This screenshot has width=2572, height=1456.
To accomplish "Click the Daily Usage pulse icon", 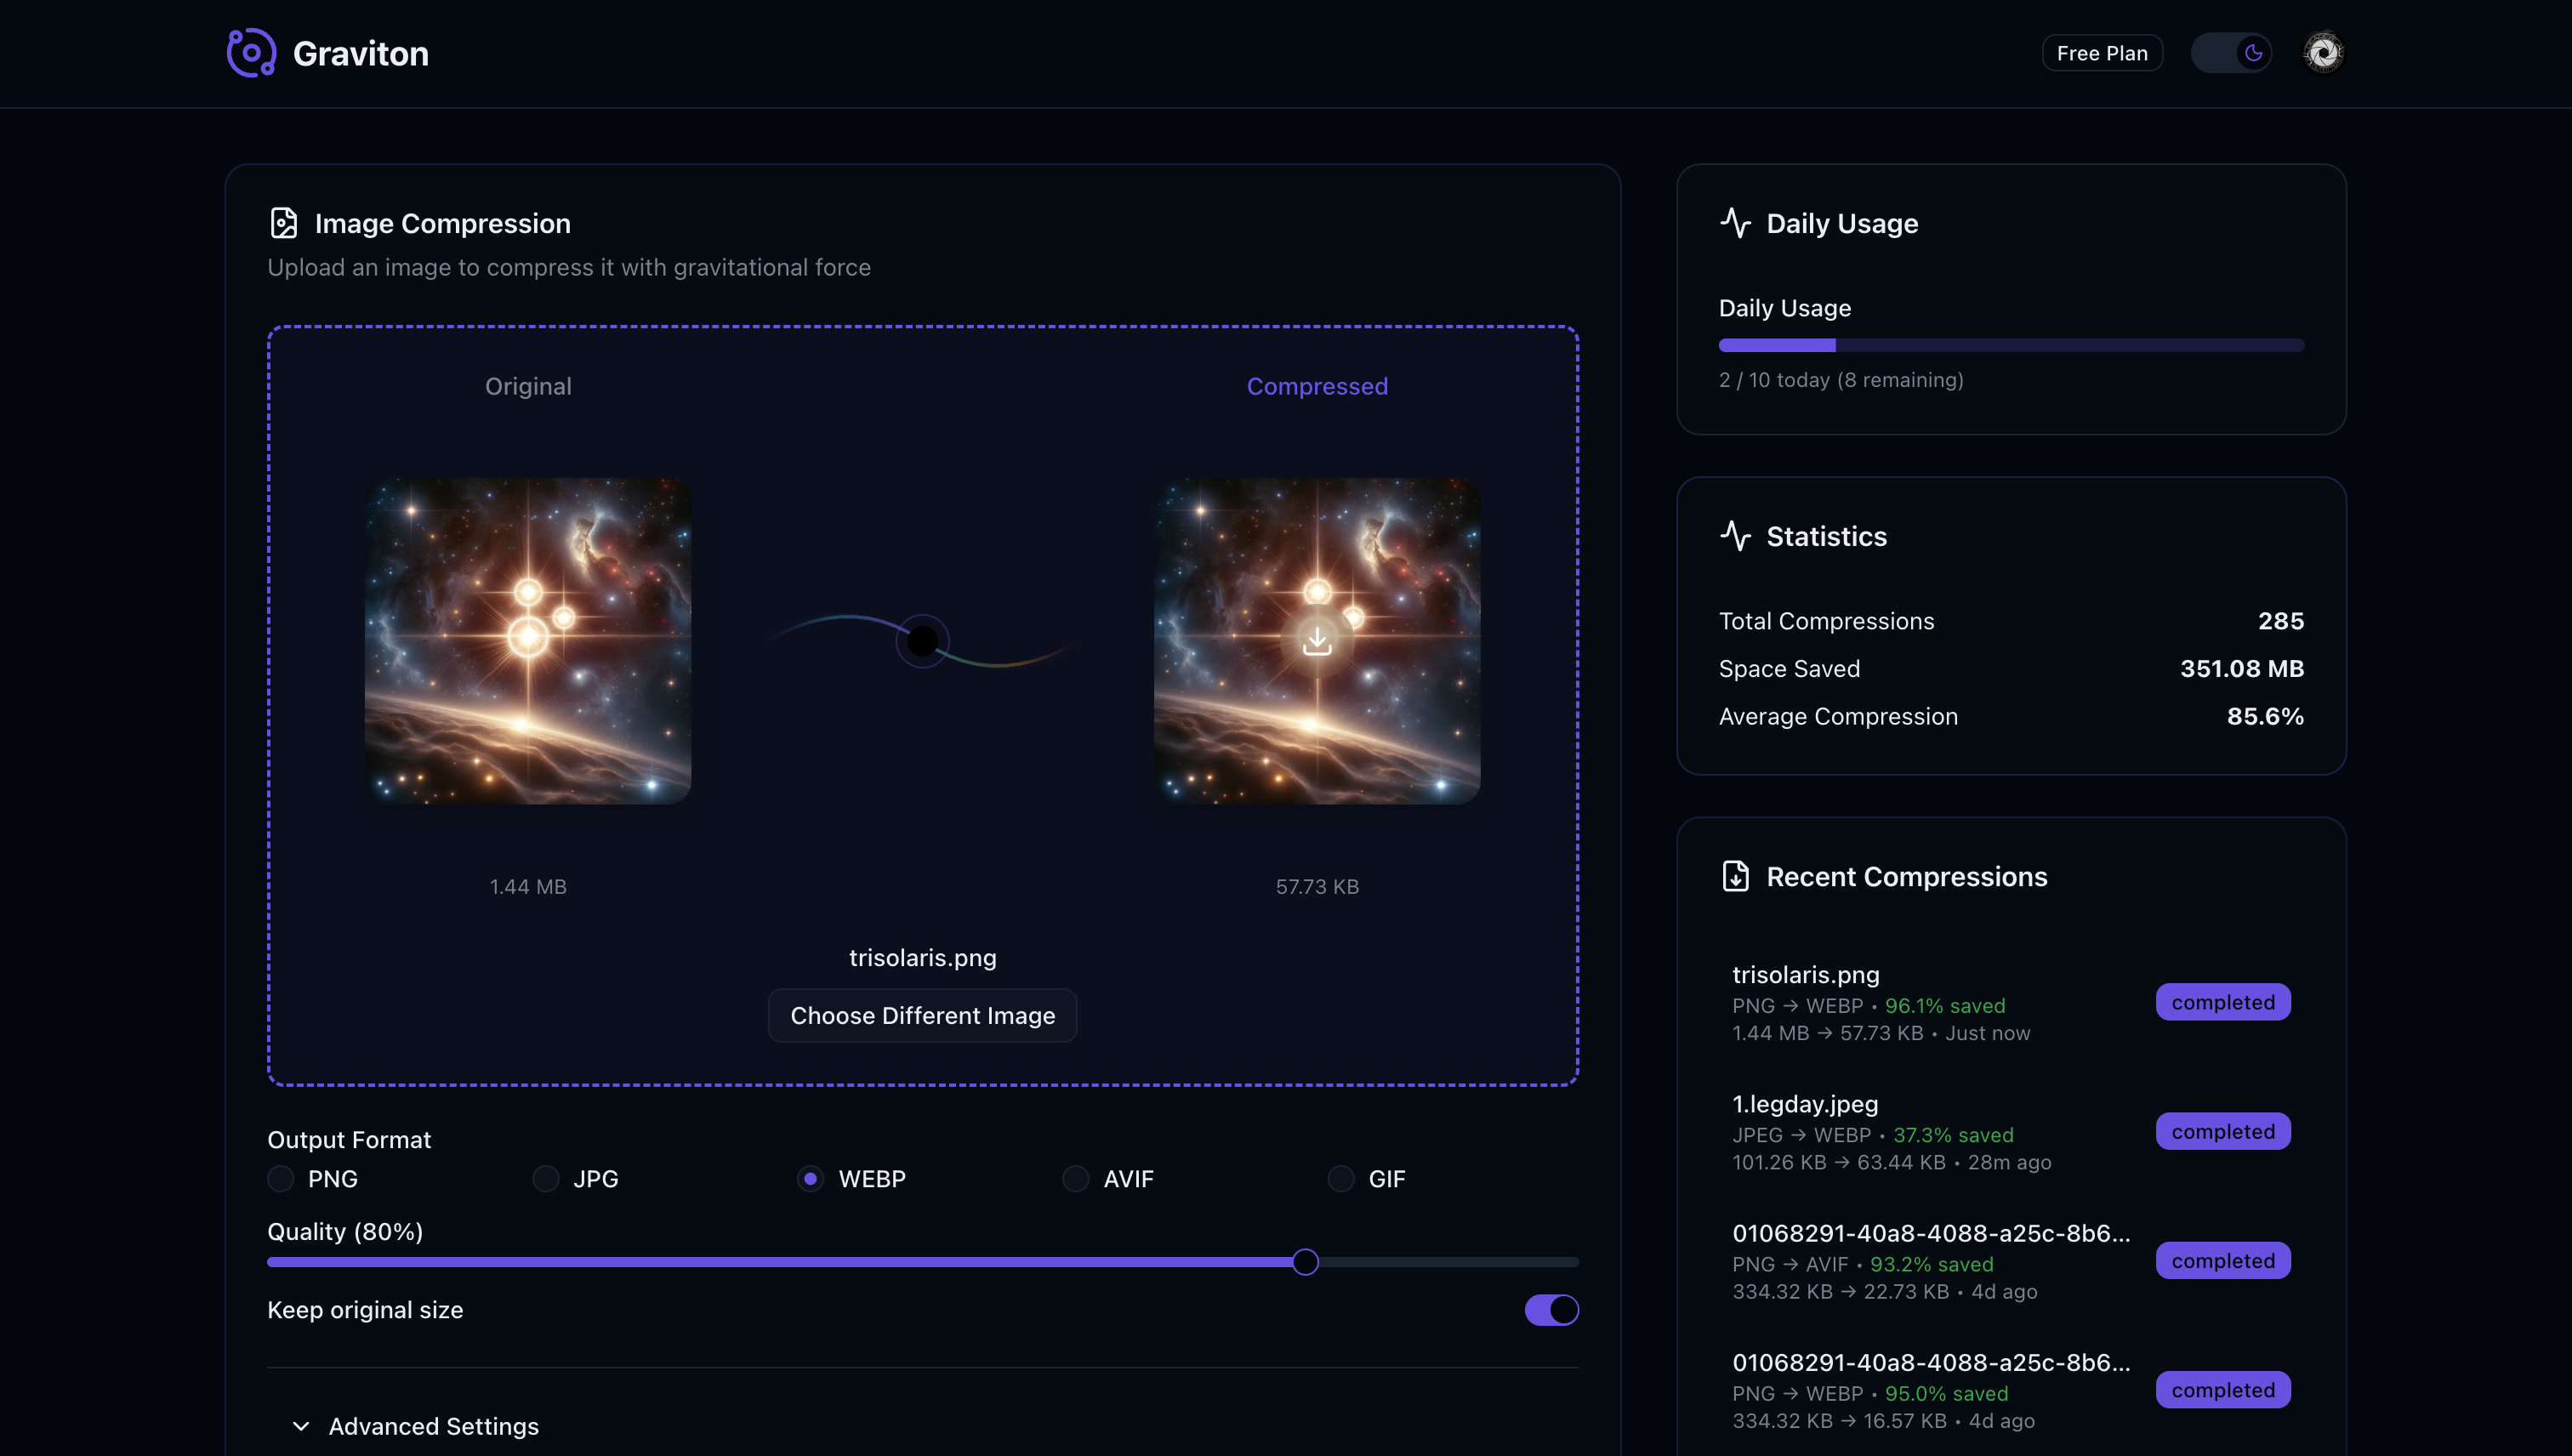I will tap(1735, 223).
